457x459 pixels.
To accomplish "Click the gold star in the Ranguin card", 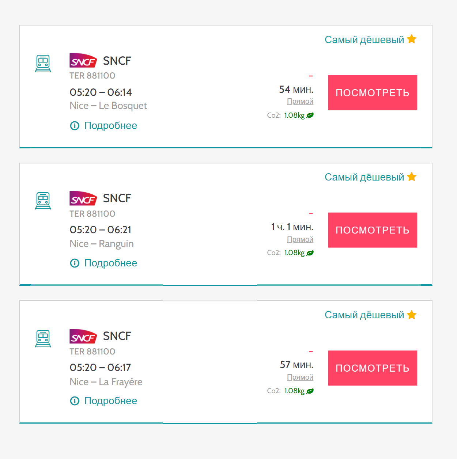I will click(412, 177).
